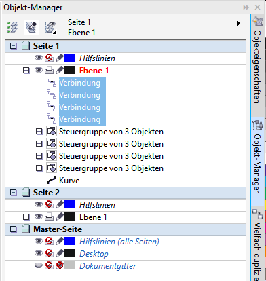Toggle edit pencil of red Ebene 1
This screenshot has height=281, width=266.
59,71
